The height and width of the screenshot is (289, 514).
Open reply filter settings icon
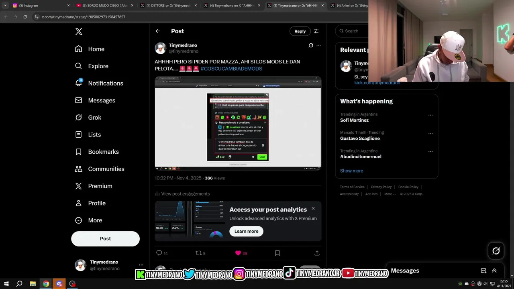pyautogui.click(x=316, y=31)
